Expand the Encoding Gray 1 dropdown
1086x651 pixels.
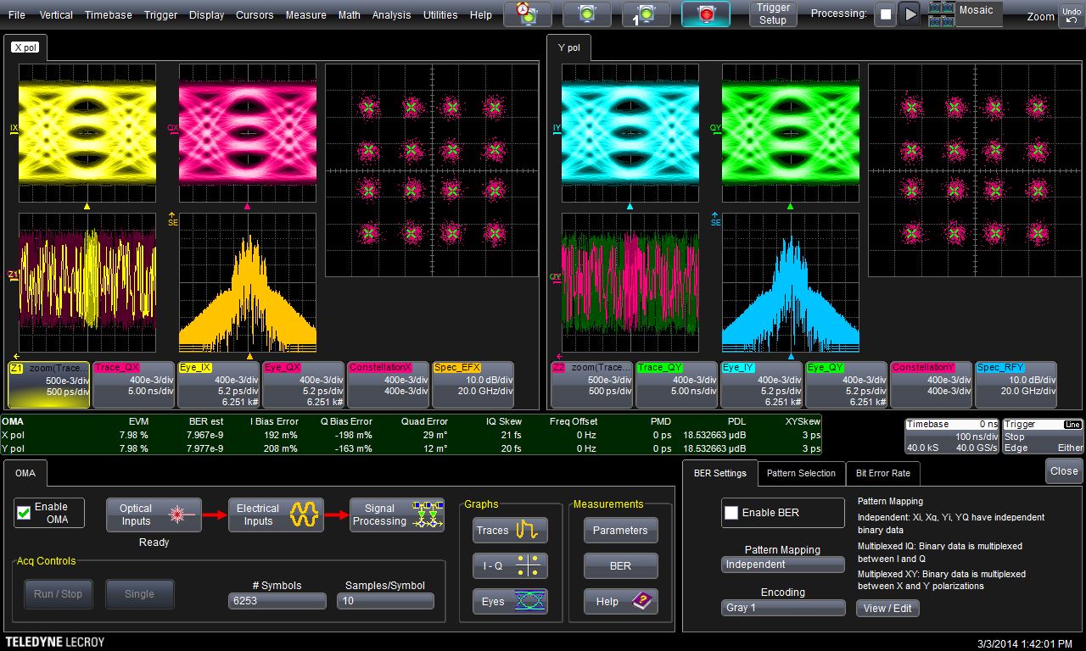782,608
